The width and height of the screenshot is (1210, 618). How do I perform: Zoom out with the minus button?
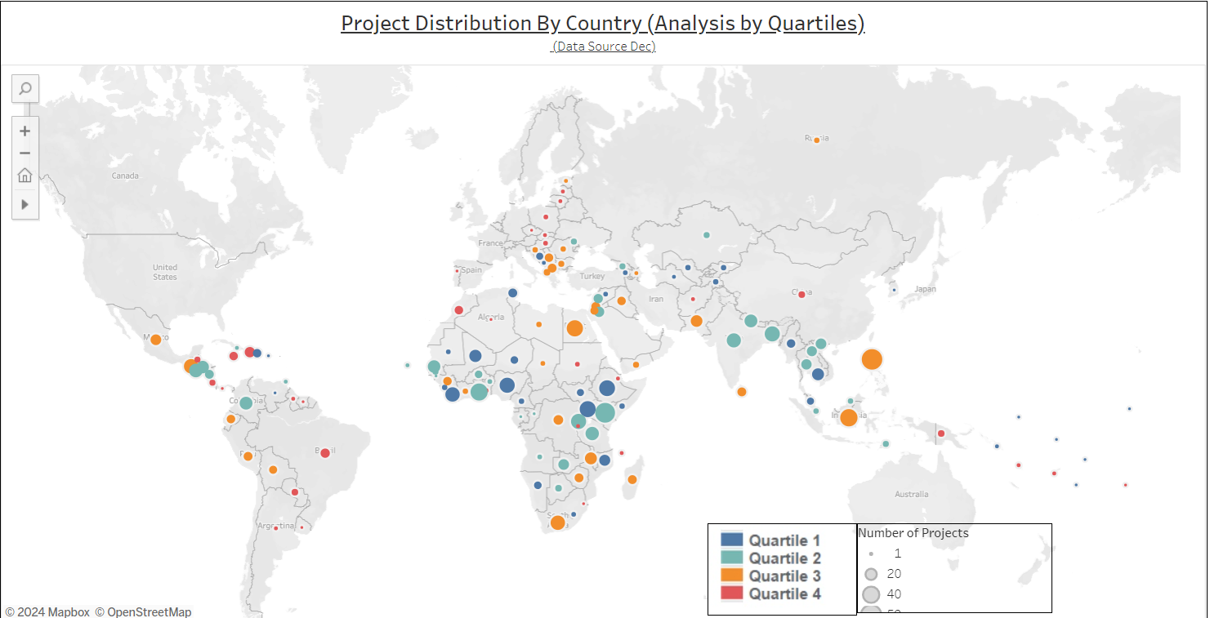point(25,153)
